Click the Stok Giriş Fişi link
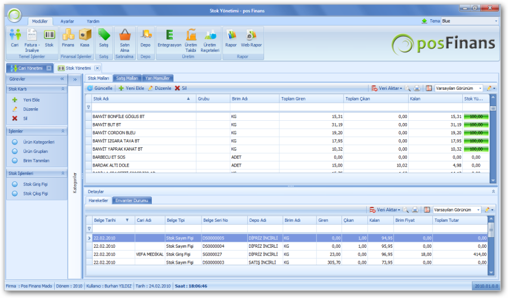508x298 pixels. point(36,184)
